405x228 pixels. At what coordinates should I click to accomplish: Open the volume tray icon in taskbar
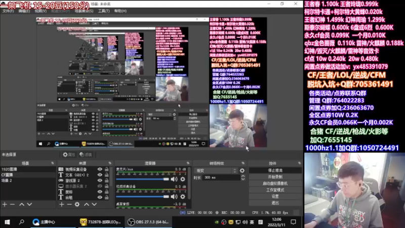245,222
